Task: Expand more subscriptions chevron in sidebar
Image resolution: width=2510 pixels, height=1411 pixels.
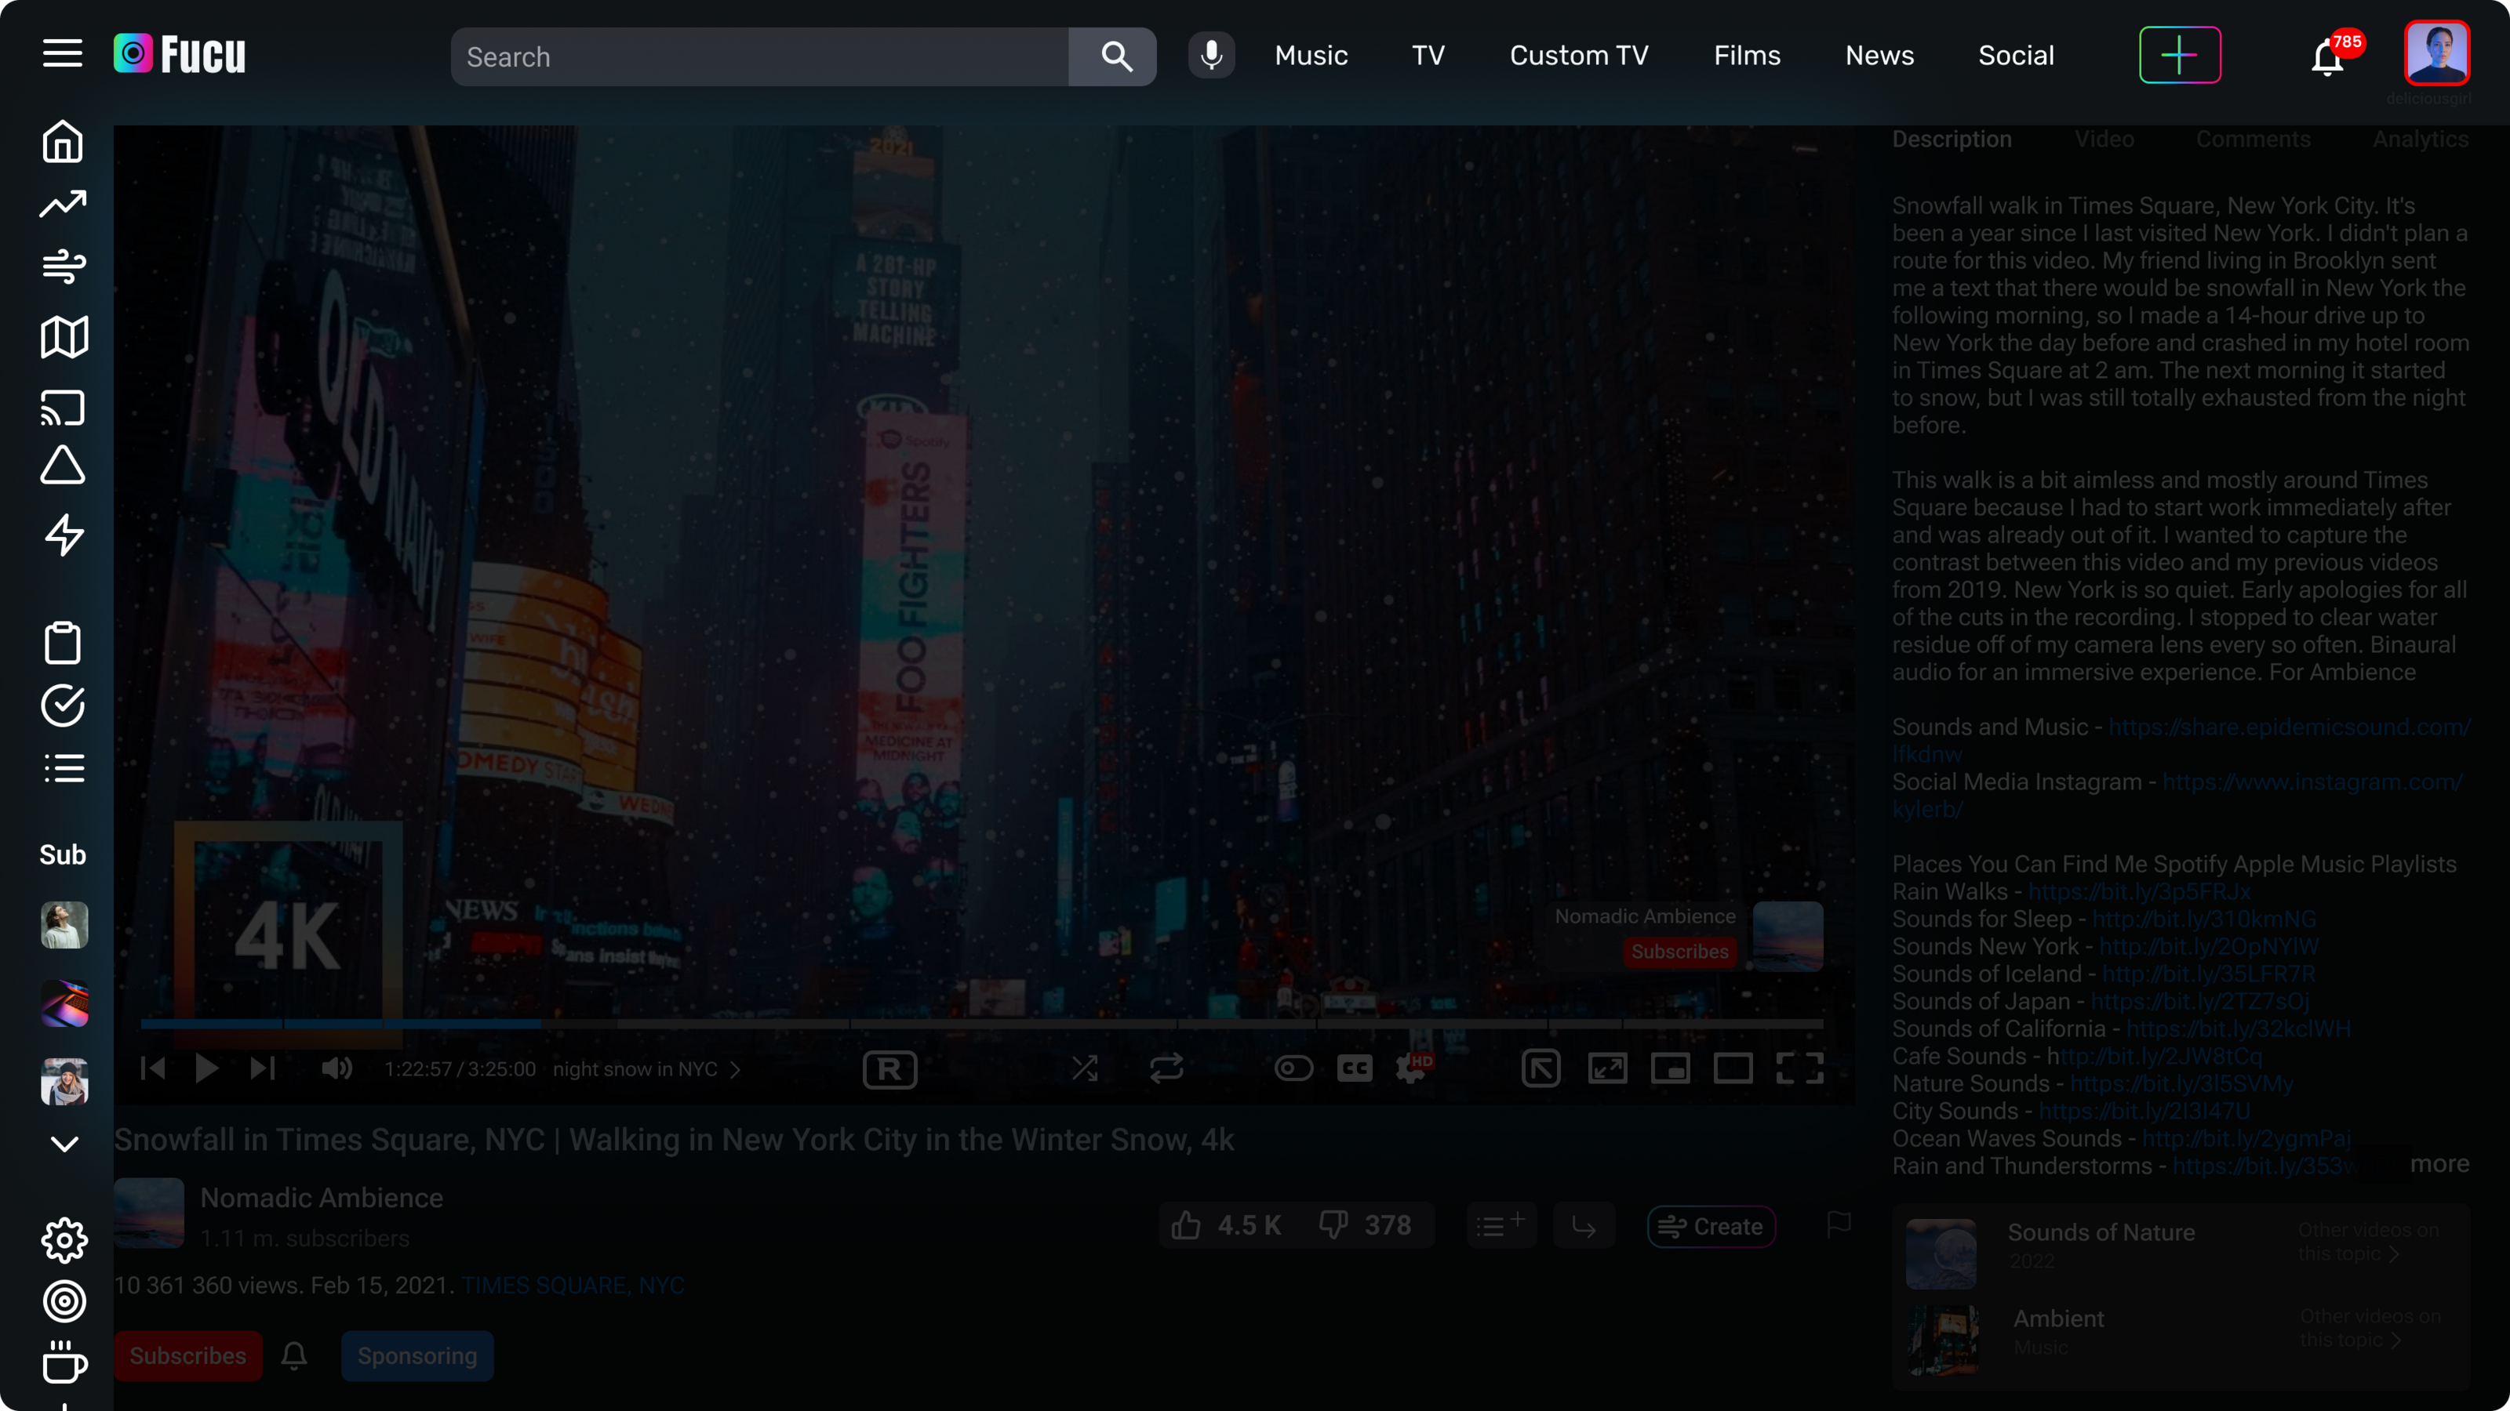Action: (x=64, y=1144)
